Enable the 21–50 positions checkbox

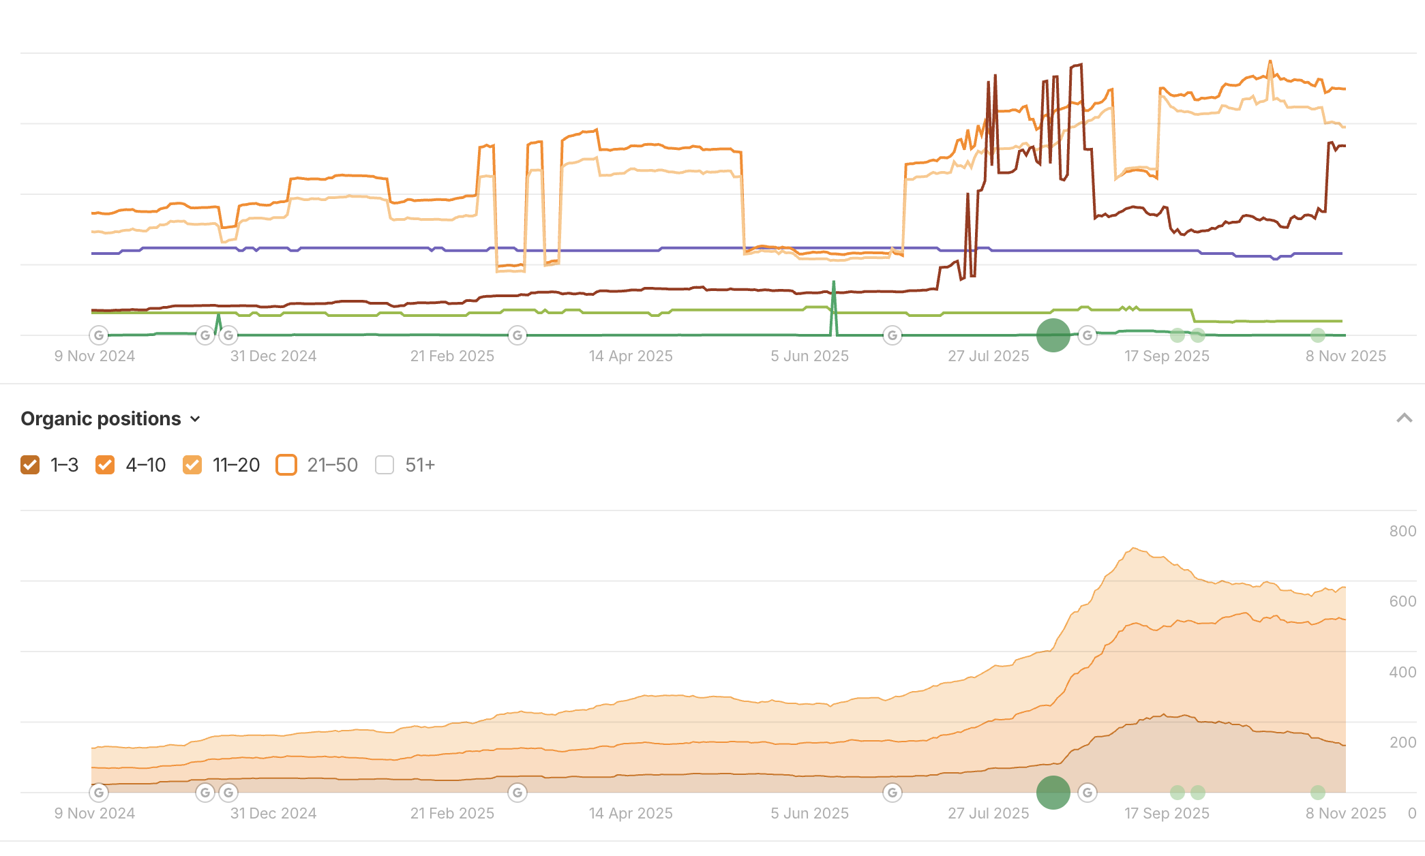point(286,465)
